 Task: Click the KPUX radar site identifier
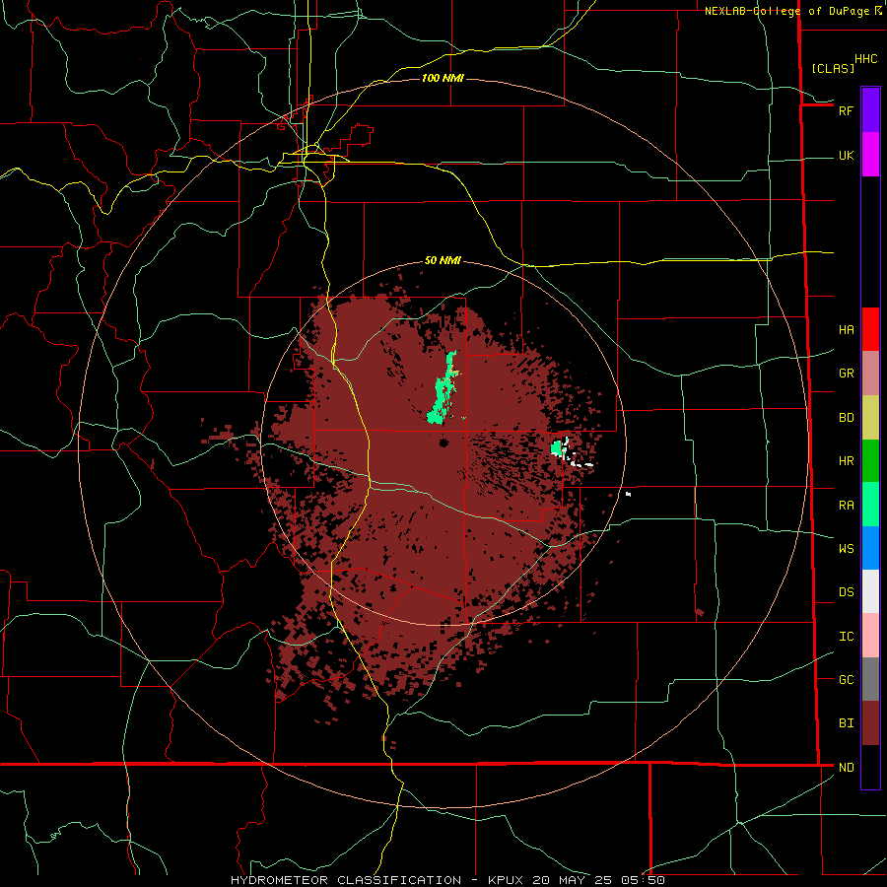507,880
